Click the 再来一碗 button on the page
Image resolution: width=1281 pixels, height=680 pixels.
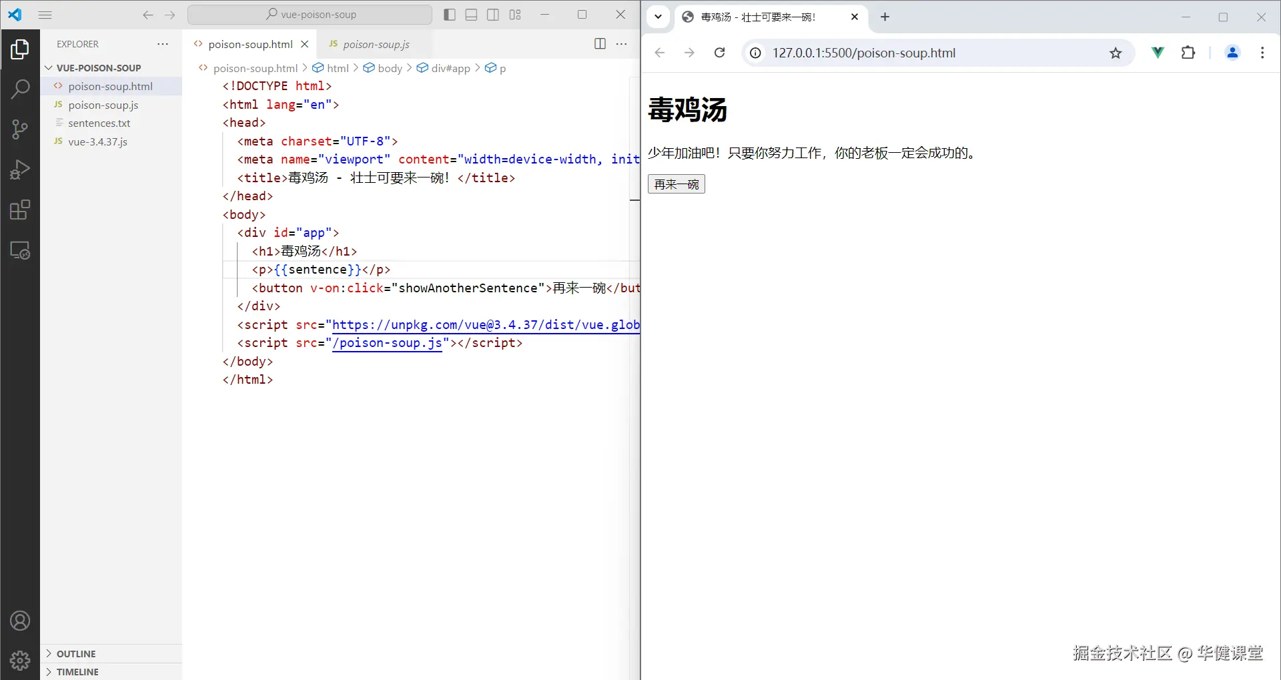(677, 184)
